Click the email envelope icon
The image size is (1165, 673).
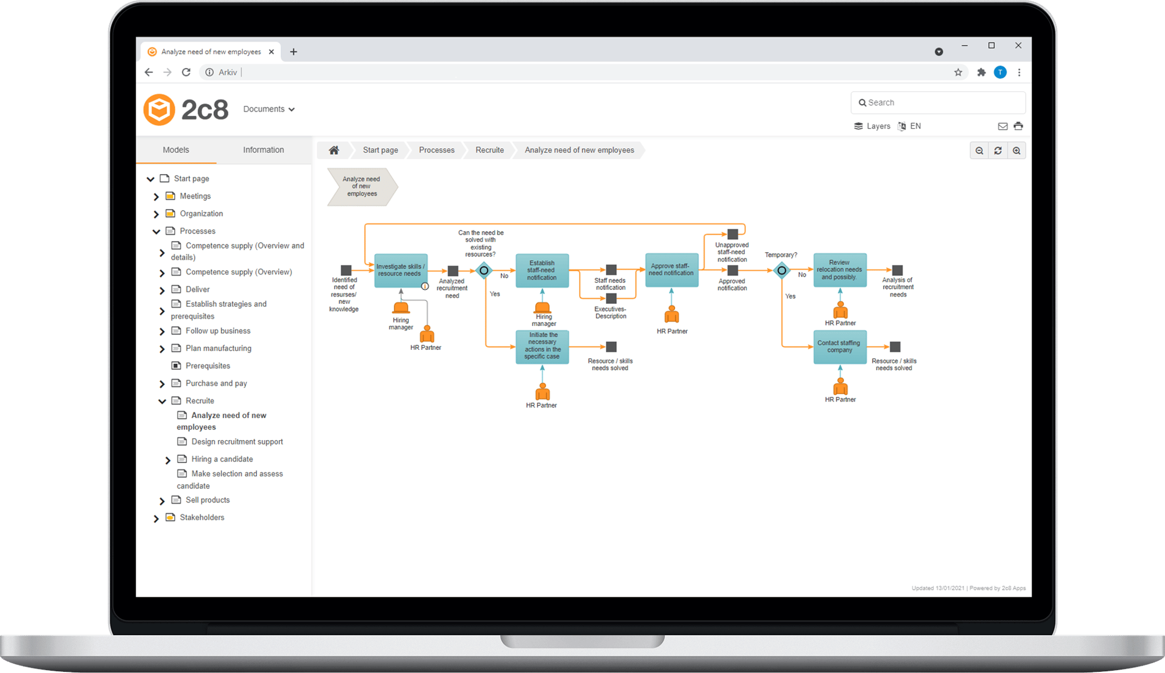1002,126
